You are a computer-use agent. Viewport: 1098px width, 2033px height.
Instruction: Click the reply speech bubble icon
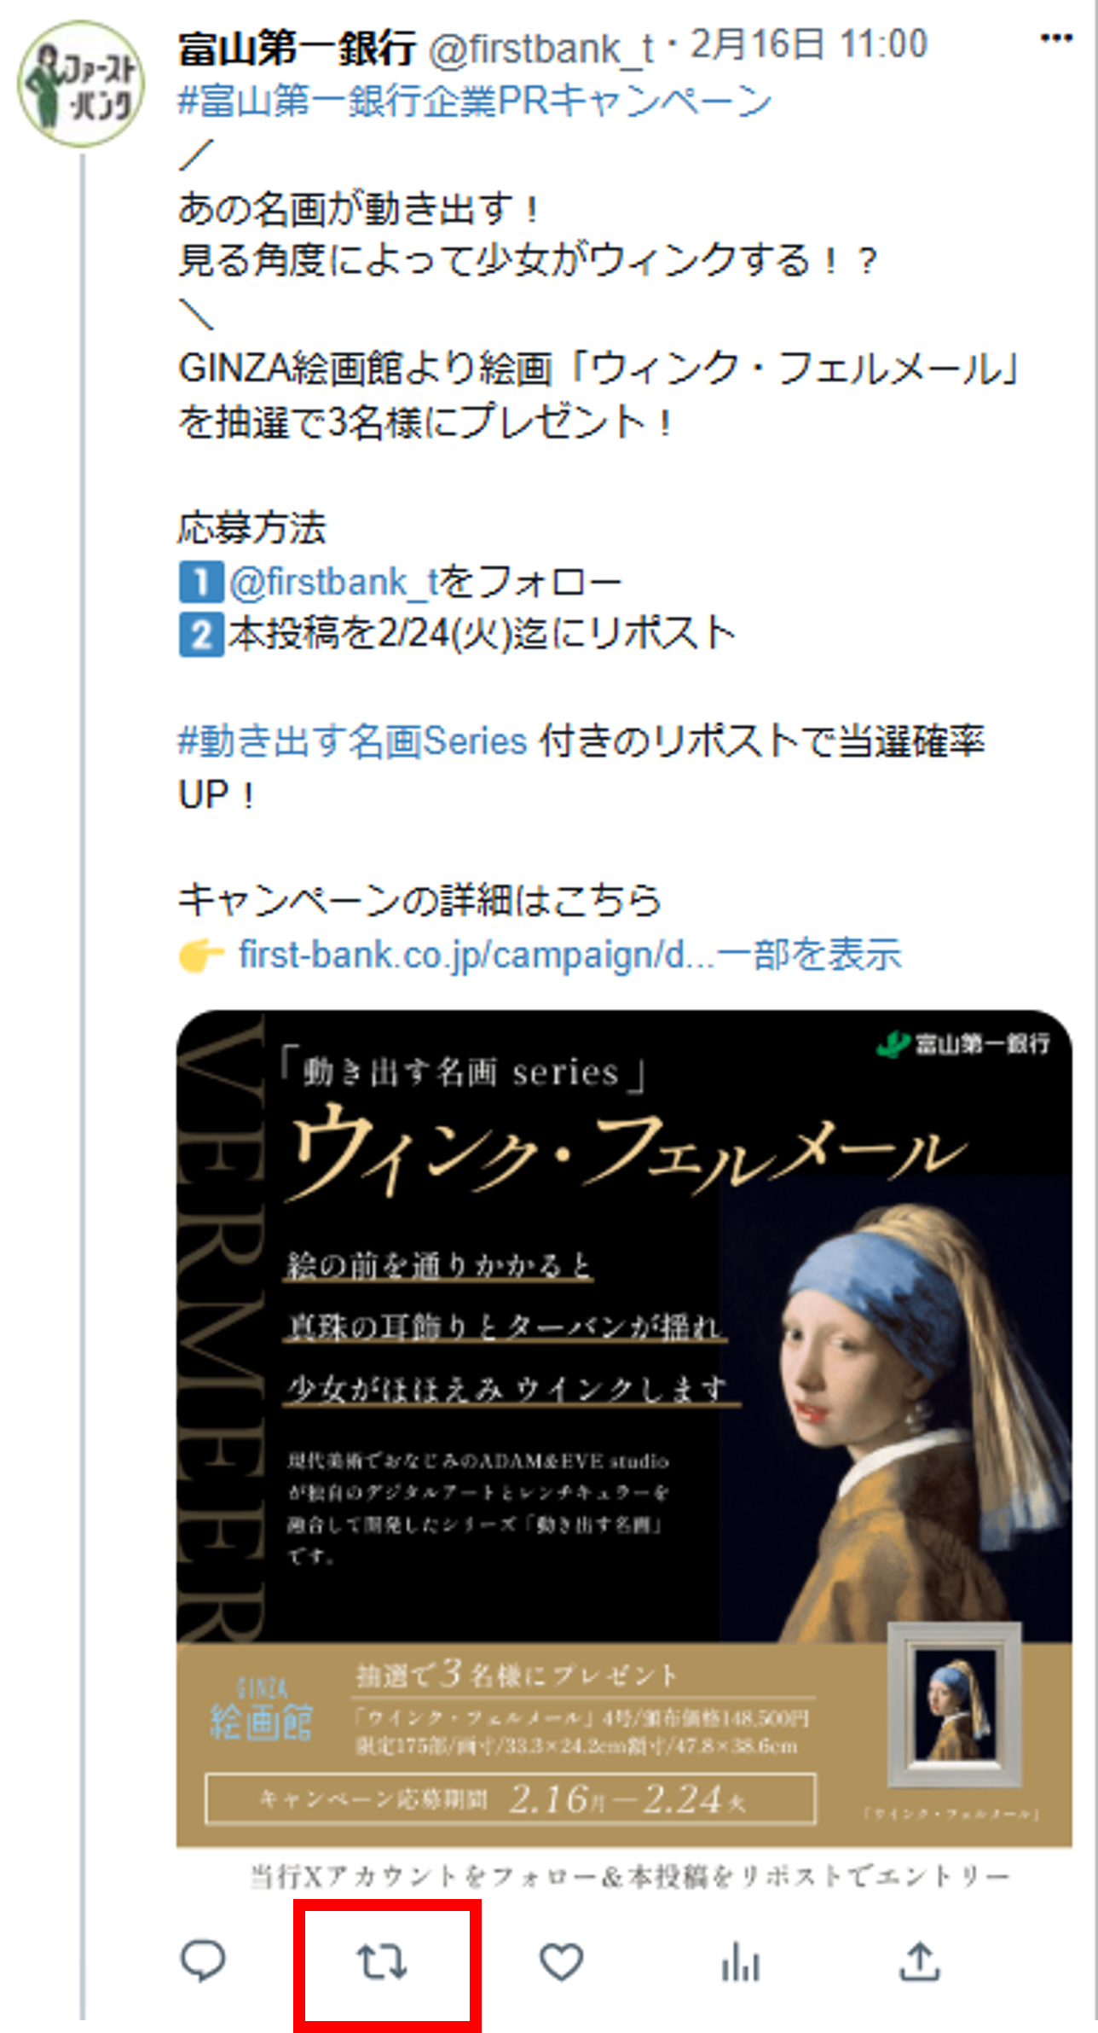203,1959
